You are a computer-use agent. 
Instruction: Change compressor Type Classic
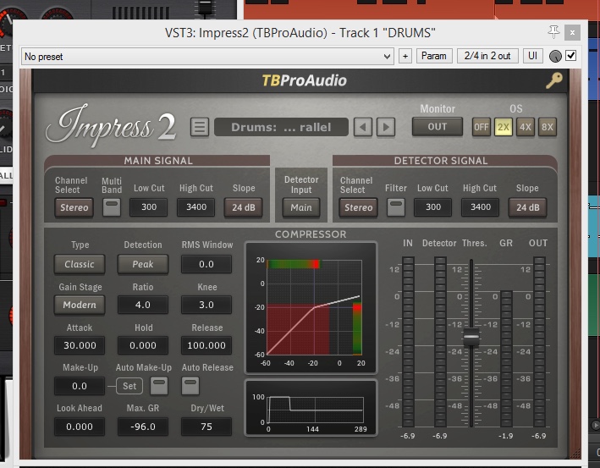(x=80, y=264)
